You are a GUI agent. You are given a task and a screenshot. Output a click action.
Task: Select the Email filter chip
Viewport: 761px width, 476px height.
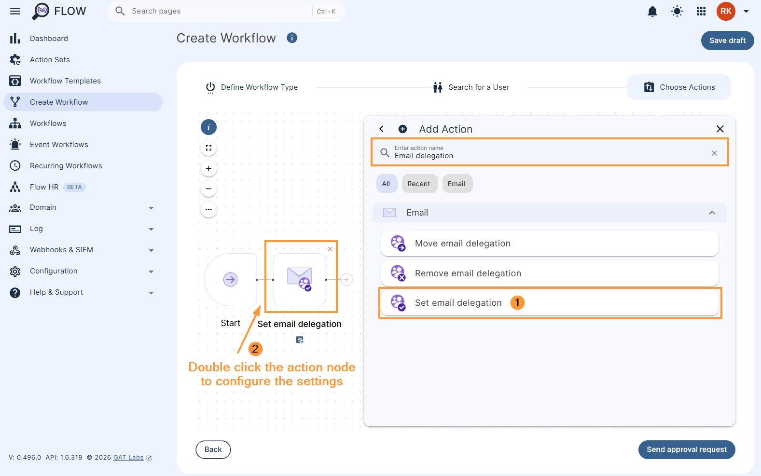(457, 184)
